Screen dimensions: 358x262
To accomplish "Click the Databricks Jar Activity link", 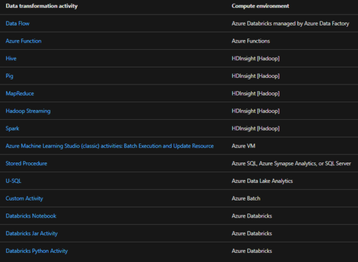I will point(31,233).
